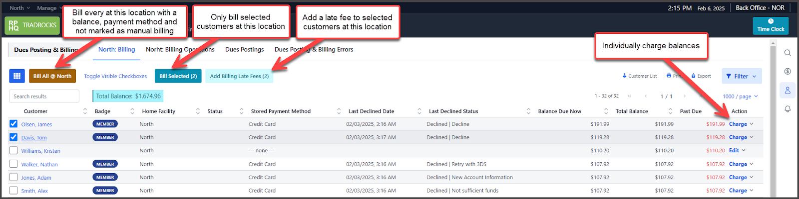Image resolution: width=799 pixels, height=199 pixels.
Task: Click the search magnifier in right sidebar
Action: coord(788,53)
